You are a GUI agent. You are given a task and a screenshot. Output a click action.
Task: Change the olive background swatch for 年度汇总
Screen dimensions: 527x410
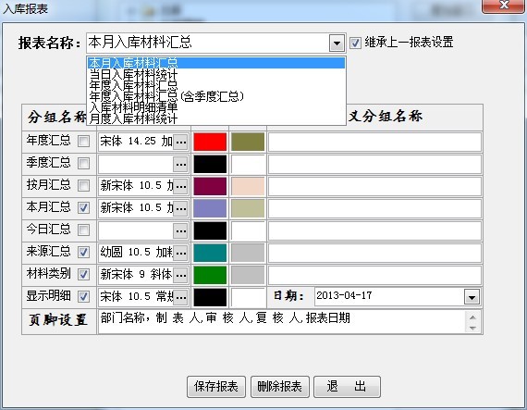pos(248,142)
